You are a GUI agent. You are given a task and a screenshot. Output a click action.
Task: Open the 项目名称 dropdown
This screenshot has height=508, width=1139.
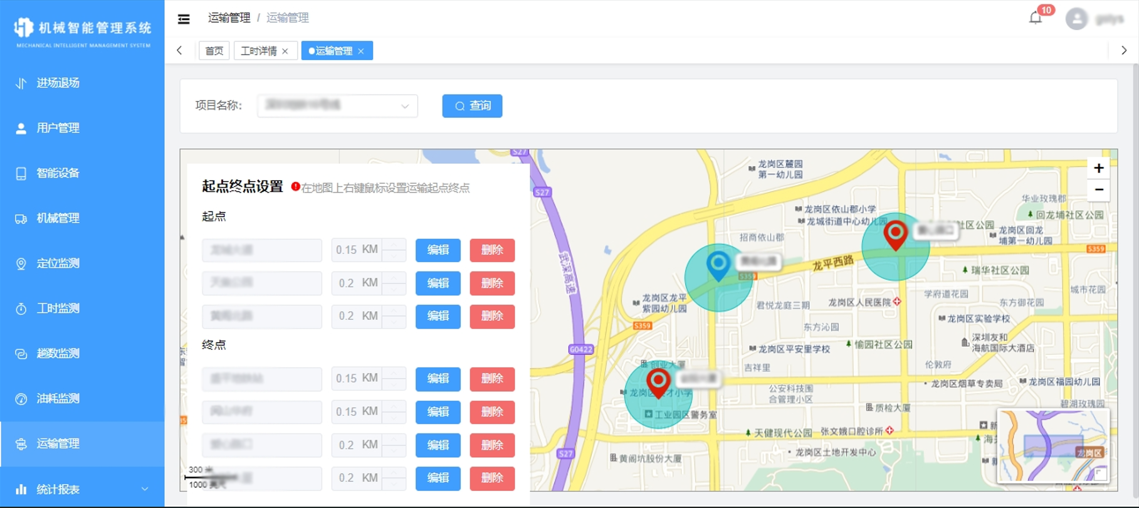tap(337, 105)
